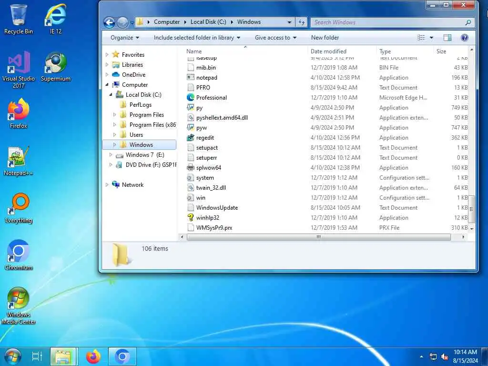Select the win configuration settings file
The image size is (488, 366).
click(201, 198)
